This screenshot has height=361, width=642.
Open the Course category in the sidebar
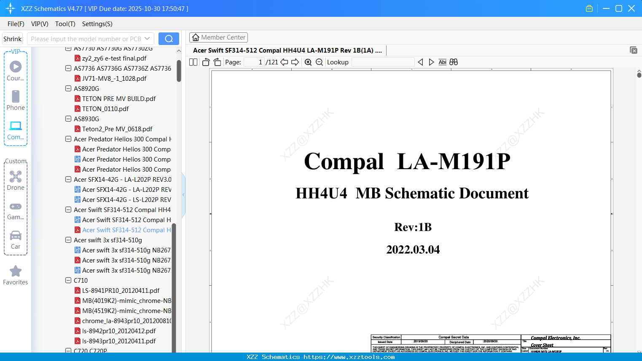pos(16,71)
